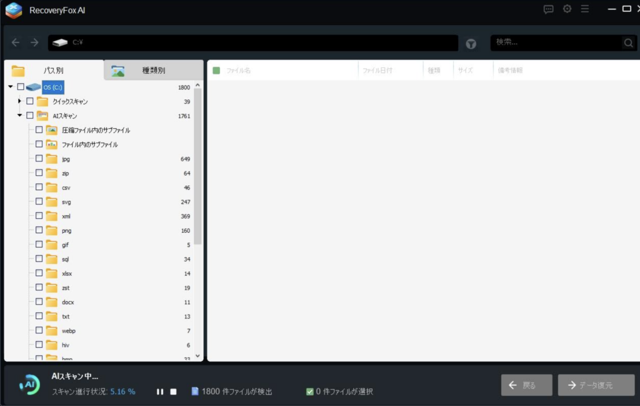
Task: Click the feedback chat bubble icon
Action: coord(549,9)
